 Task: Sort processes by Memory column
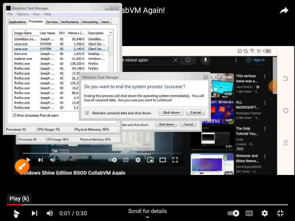(x=76, y=33)
